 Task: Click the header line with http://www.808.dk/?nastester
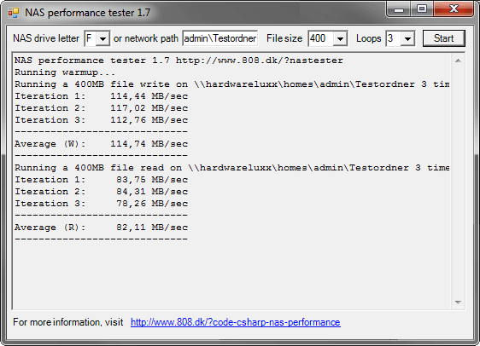tap(179, 61)
